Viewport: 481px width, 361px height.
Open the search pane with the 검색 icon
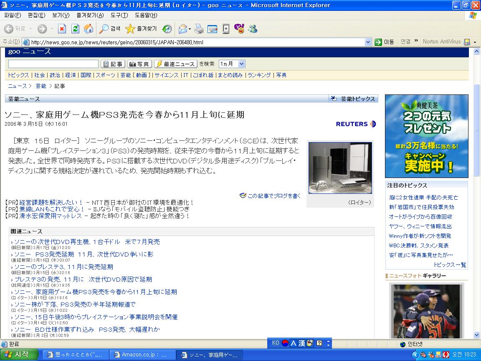104,29
